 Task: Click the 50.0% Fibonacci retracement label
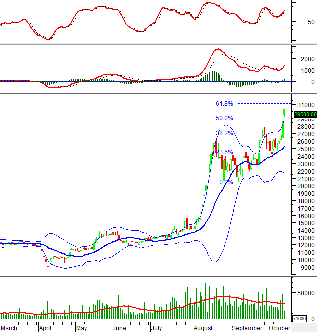coord(224,118)
